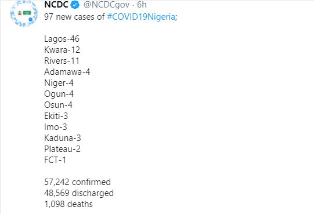Select the Kwara-12 line
The height and width of the screenshot is (214, 314).
coord(62,50)
